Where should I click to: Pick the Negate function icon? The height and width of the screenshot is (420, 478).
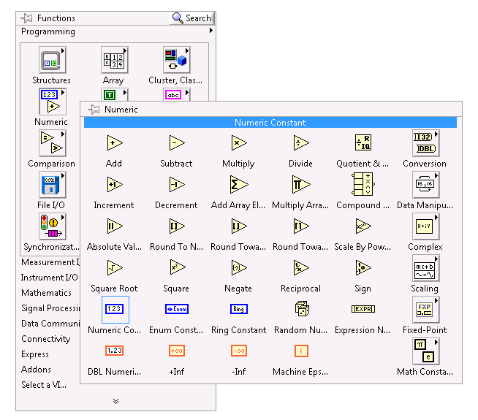238,268
